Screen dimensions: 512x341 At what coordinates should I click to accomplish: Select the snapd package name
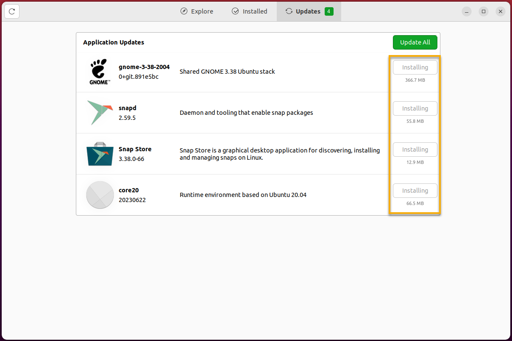(x=128, y=108)
